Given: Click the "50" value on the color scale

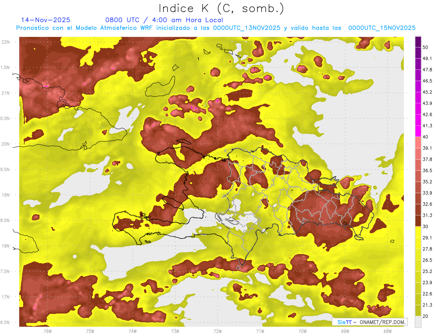Looking at the screenshot, I should pos(426,47).
